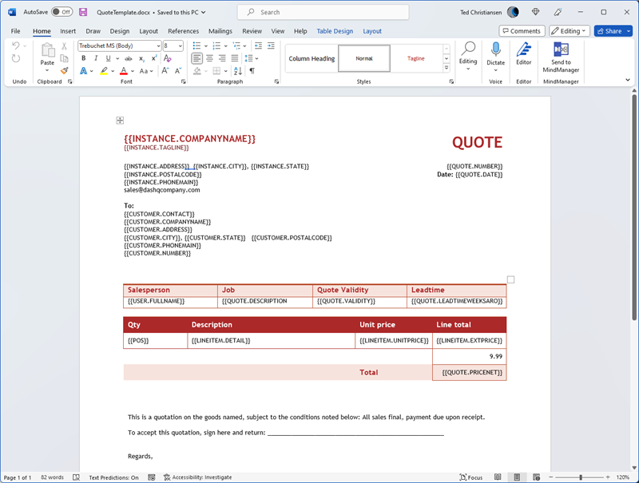Viewport: 639px width, 483px height.
Task: Click the Dictate microphone icon
Action: [x=495, y=51]
